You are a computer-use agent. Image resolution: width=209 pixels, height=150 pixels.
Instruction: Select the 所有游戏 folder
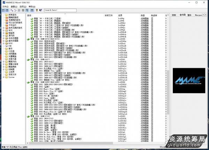13,15
